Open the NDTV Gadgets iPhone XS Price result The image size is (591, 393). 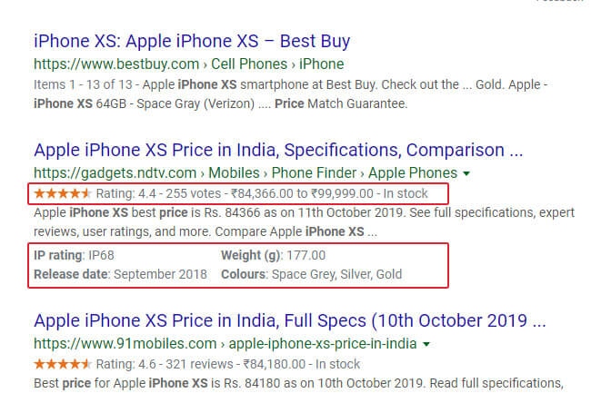pos(278,150)
